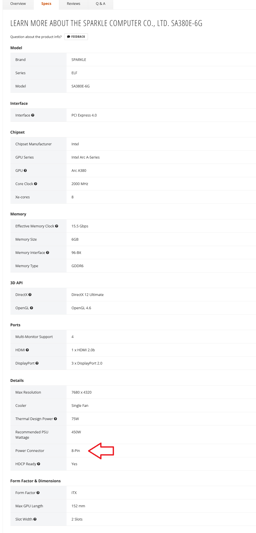Show help tooltip for GPU
256x533 pixels.
point(25,171)
